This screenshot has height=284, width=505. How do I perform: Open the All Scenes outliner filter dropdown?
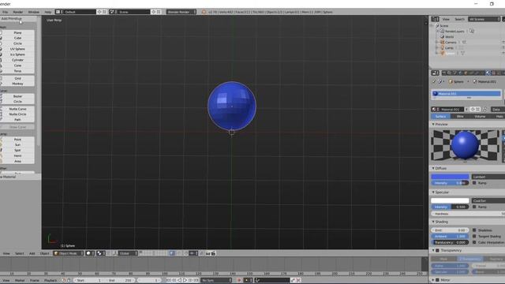pos(484,19)
